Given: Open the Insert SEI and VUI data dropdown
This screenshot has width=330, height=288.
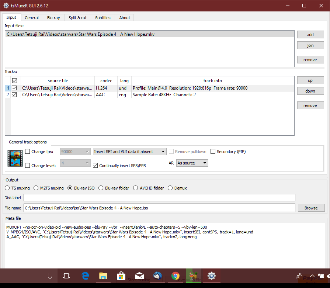Looking at the screenshot, I should click(130, 152).
